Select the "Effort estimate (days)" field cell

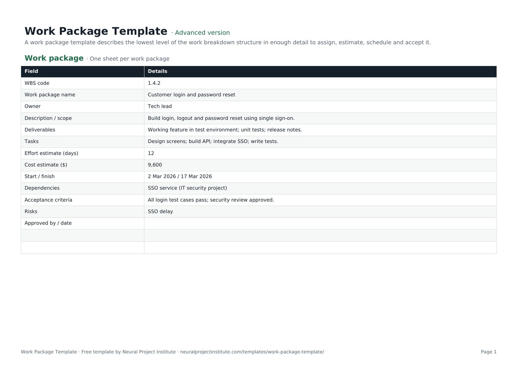pos(83,153)
